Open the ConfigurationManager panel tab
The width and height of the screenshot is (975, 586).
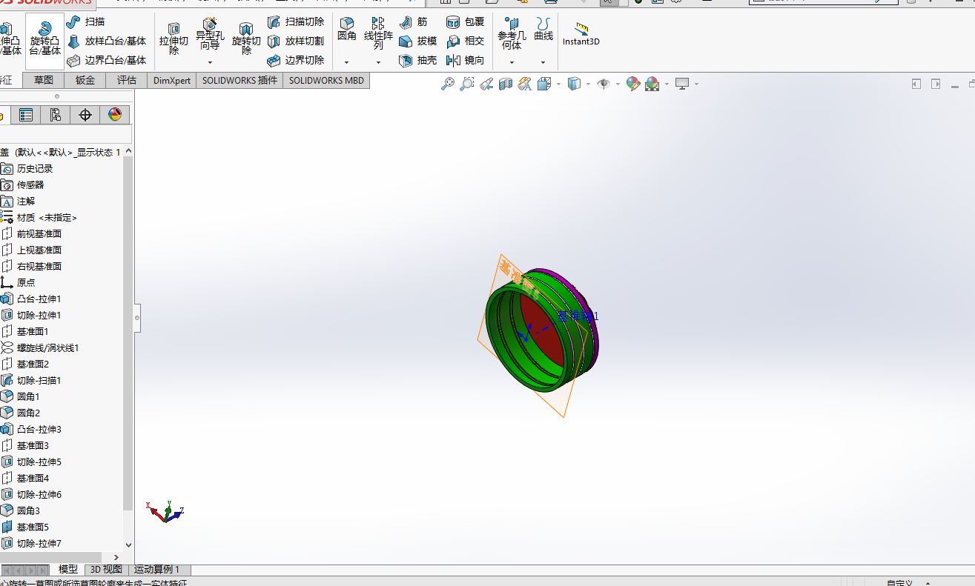point(56,115)
